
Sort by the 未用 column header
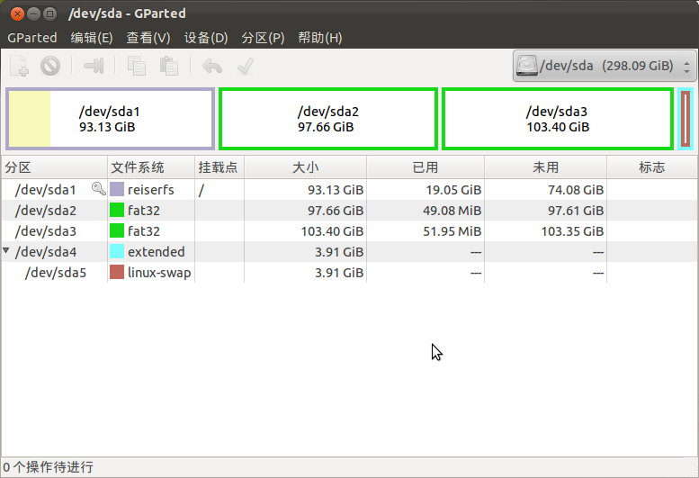click(546, 167)
